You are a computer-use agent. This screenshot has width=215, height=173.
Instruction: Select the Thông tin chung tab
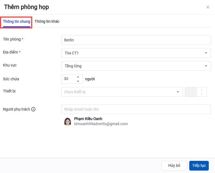(17, 21)
